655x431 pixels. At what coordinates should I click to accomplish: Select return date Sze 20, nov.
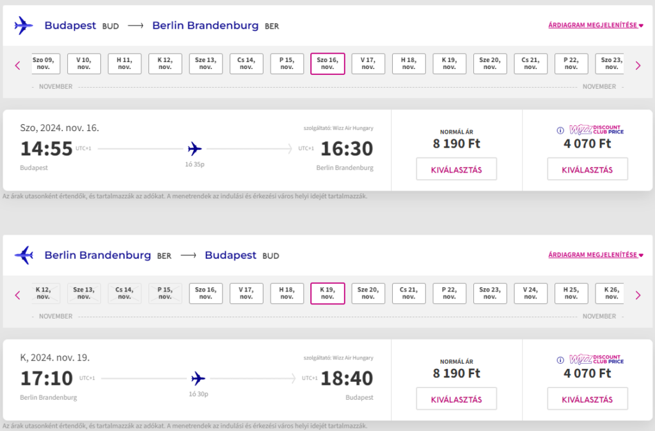[368, 293]
